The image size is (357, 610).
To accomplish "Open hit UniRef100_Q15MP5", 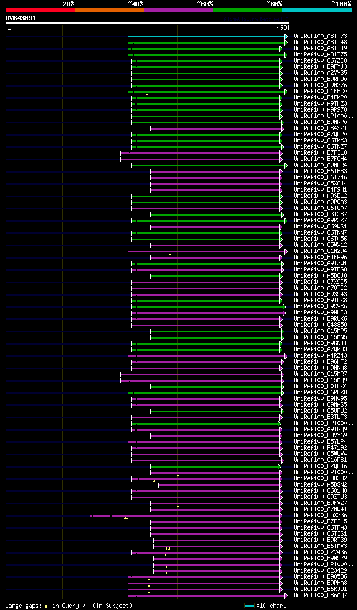I will pos(321,331).
